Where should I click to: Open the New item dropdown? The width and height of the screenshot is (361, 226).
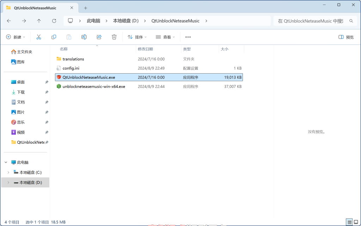(x=16, y=37)
